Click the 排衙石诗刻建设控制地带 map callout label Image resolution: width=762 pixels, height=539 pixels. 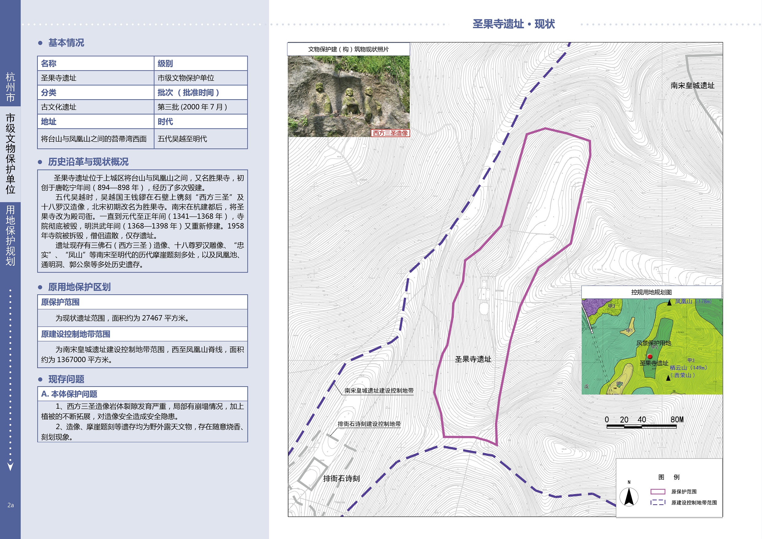coord(369,424)
